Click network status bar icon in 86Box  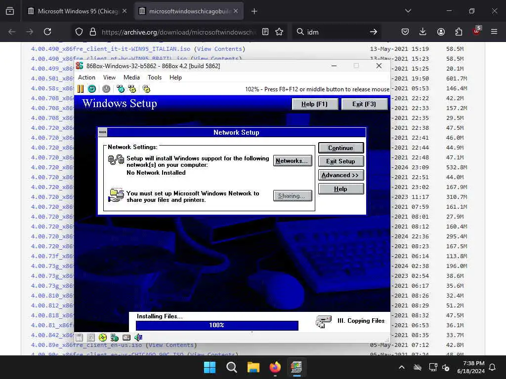115,338
